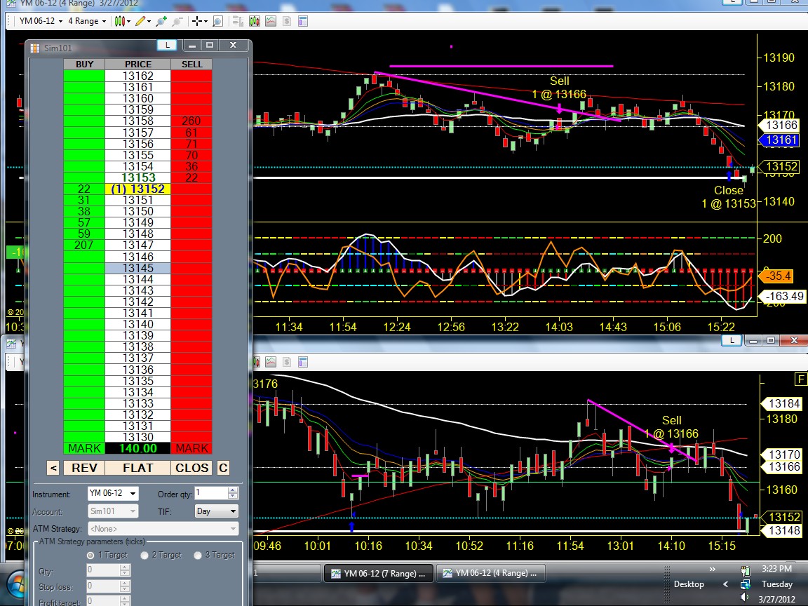Click the power battery tray icon
Viewport: 808px width, 606px height.
(745, 571)
